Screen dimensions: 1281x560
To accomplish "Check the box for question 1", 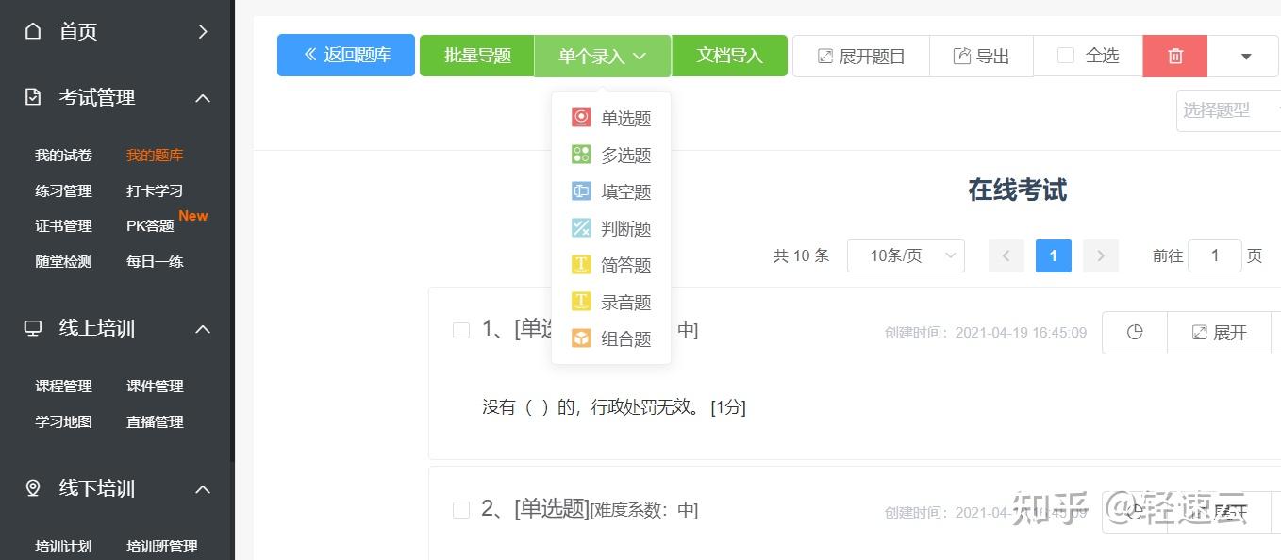I will tap(461, 330).
